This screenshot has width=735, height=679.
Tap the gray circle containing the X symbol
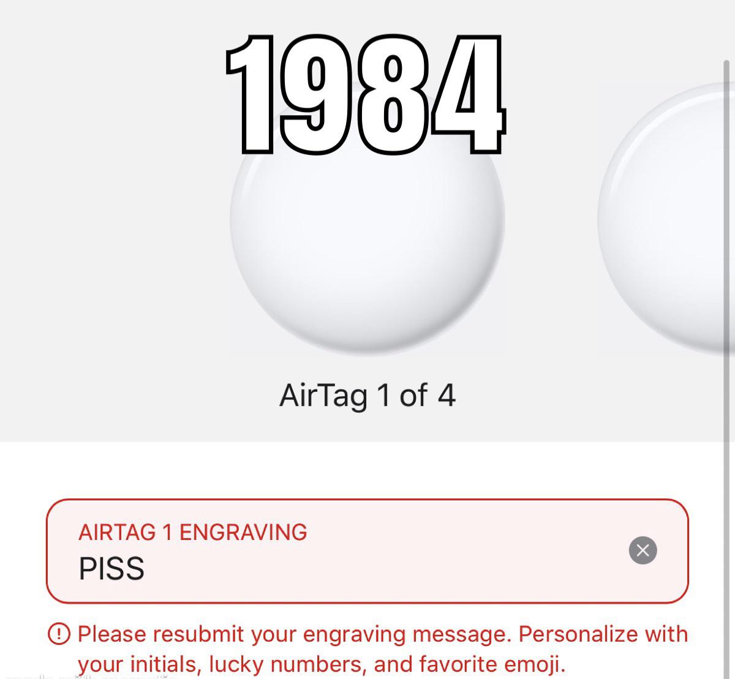(x=643, y=550)
